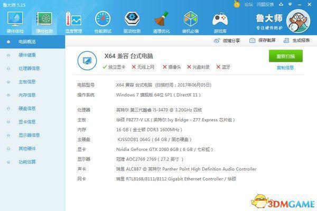Click the camera icon beside 保存截屏
Viewport: 317px width, 211px height.
click(252, 41)
